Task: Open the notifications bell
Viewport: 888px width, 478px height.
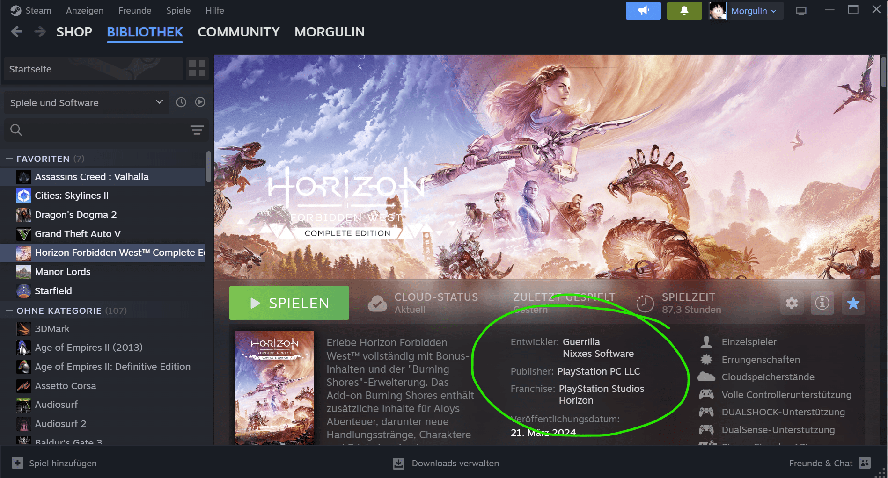Action: pyautogui.click(x=684, y=11)
